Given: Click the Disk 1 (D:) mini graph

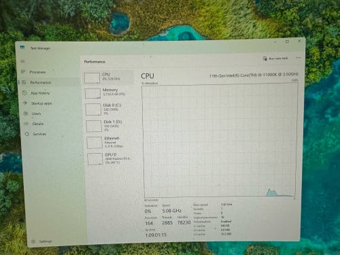Looking at the screenshot, I should tap(94, 126).
